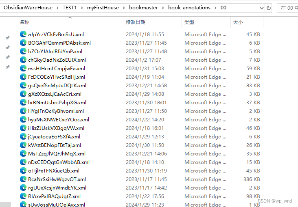Click Edge icon of hyuMsXNWECxeYOoc.xml
This screenshot has width=298, height=207.
(23, 120)
